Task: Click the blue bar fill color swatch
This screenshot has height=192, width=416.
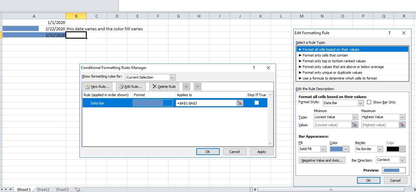Action: (336, 149)
